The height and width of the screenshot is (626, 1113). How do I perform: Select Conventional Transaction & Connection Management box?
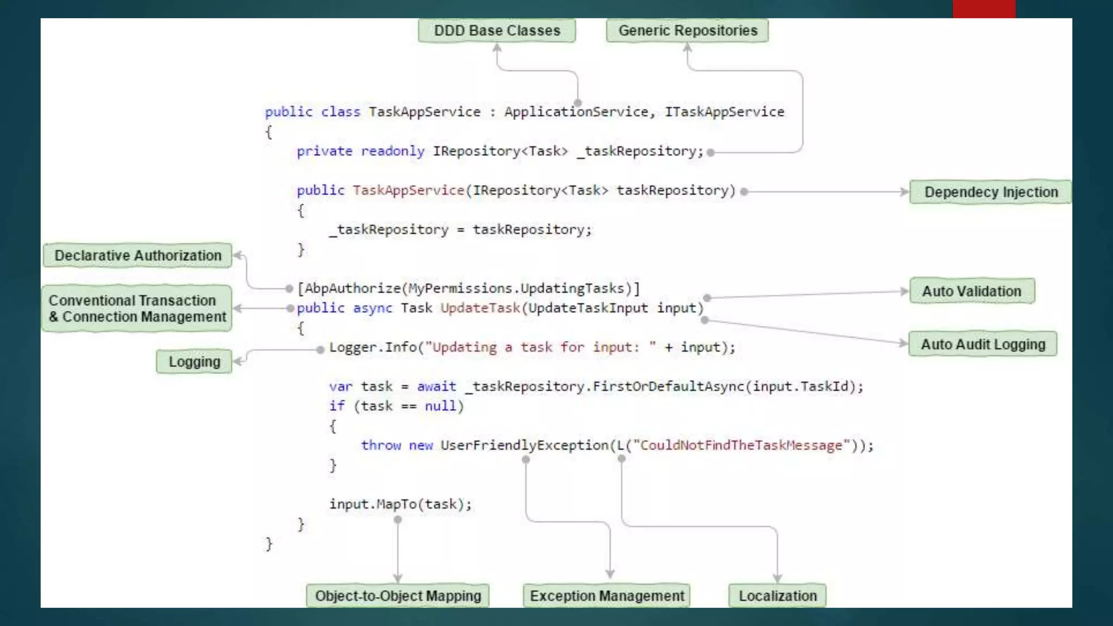[137, 308]
